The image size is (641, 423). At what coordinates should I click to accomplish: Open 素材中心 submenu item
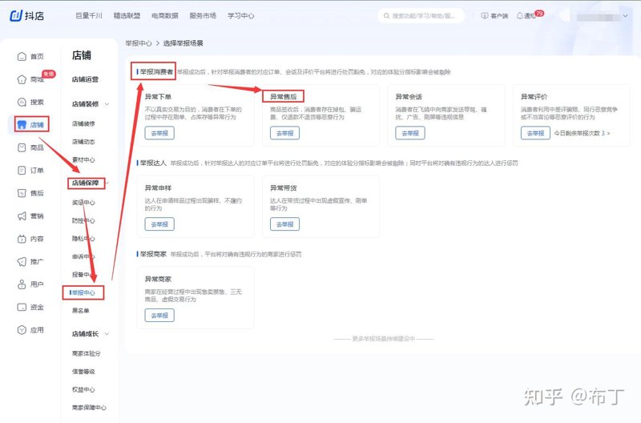point(83,159)
